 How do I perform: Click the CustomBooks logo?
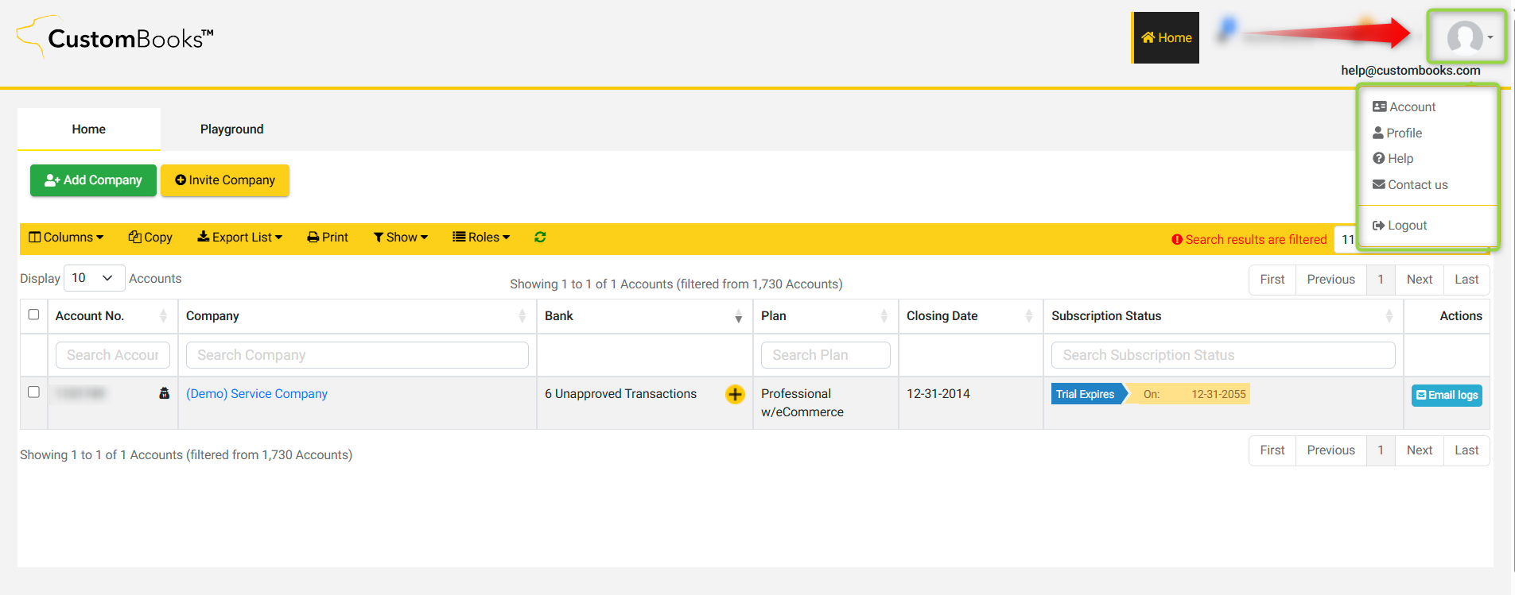(115, 37)
